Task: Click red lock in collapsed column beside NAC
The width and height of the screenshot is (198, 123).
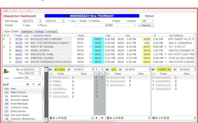Action: coord(102,118)
